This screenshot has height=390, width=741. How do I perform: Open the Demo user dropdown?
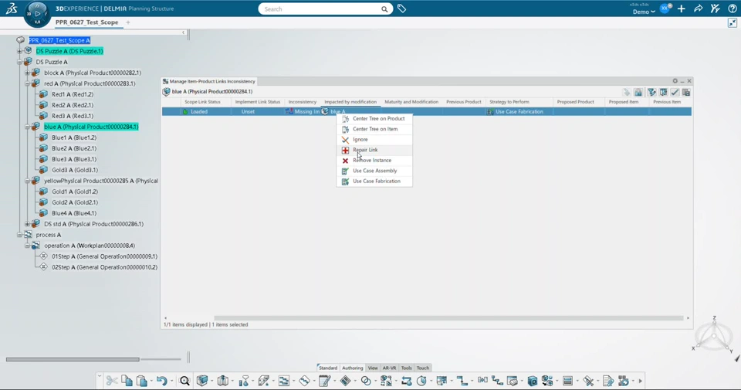tap(644, 12)
